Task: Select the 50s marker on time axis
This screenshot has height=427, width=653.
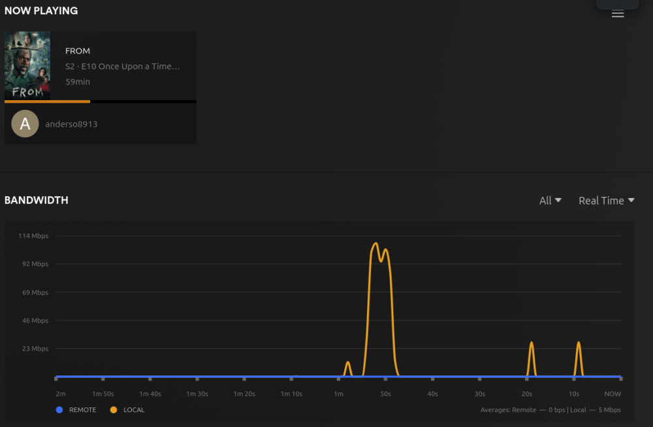Action: [x=385, y=394]
